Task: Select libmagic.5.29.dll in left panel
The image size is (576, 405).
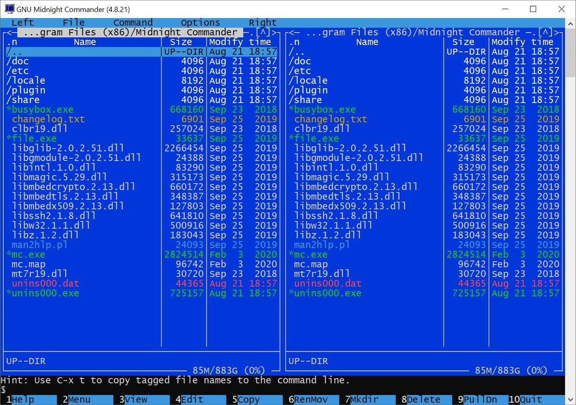Action: pyautogui.click(x=142, y=177)
